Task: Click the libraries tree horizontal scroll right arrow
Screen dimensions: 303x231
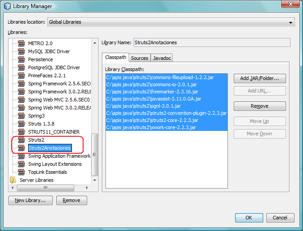Action: (87, 188)
